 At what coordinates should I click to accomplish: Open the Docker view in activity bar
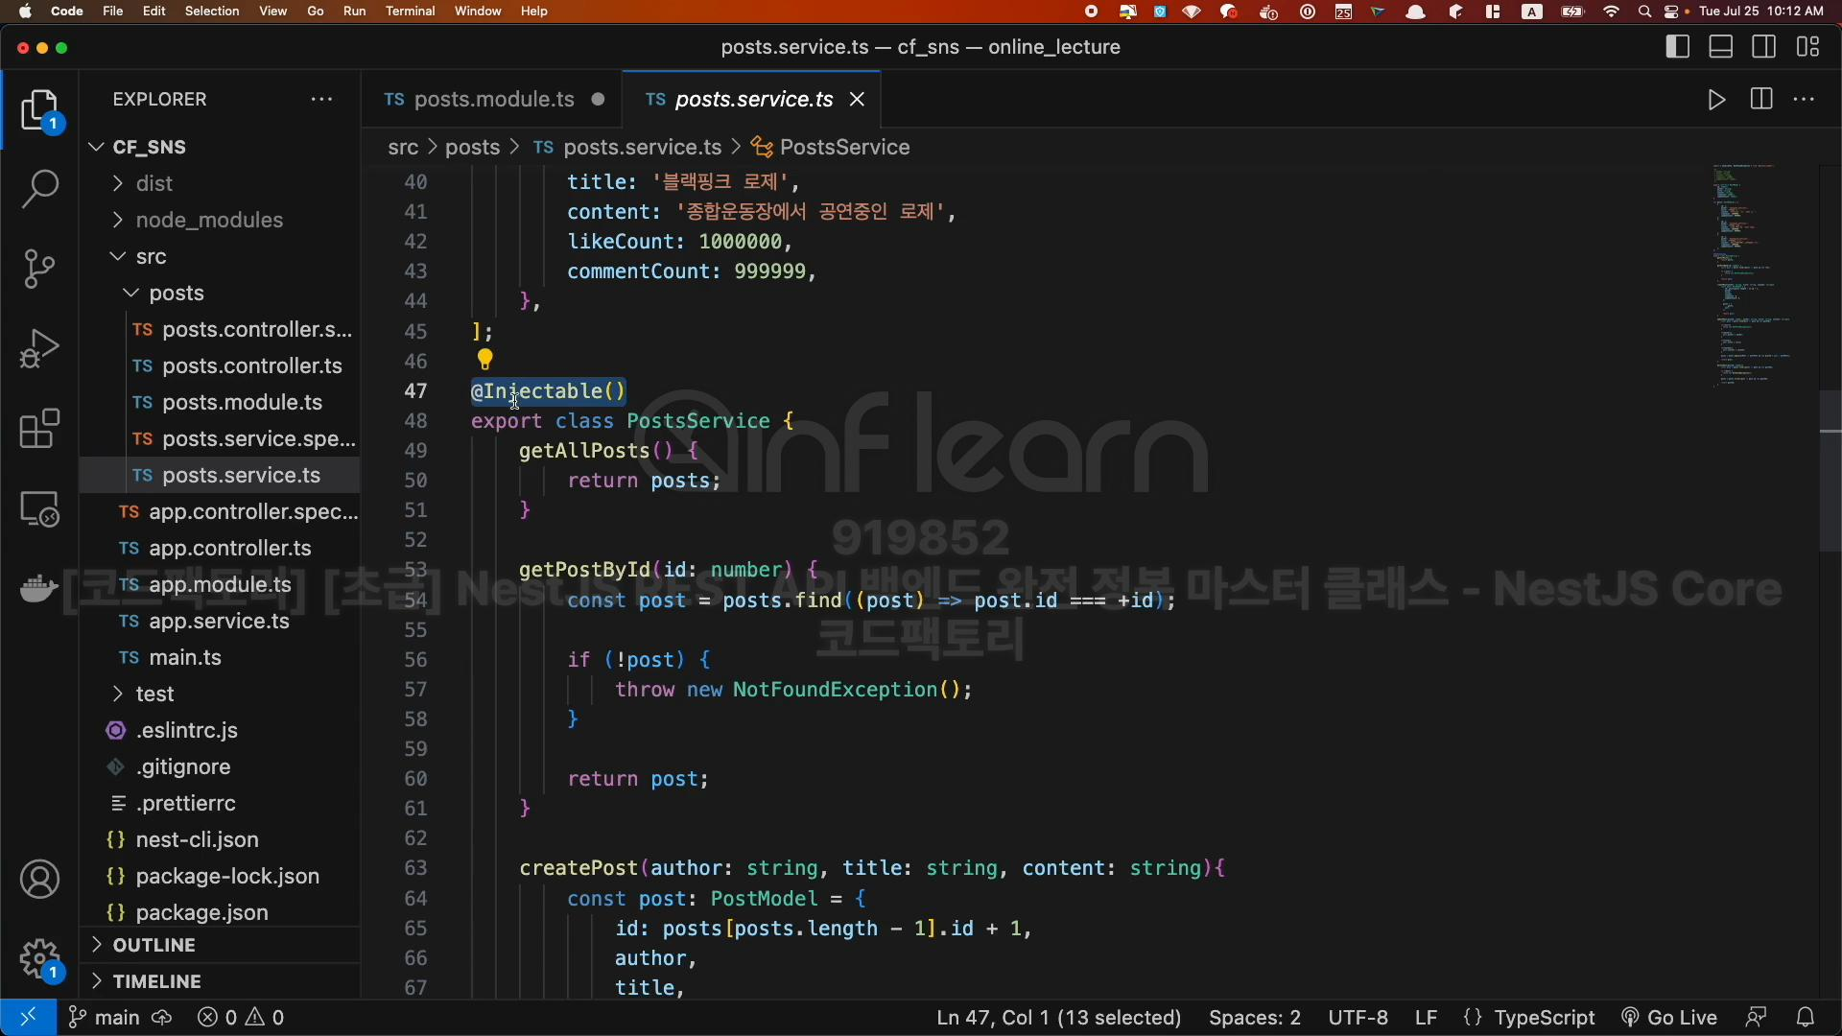click(39, 588)
